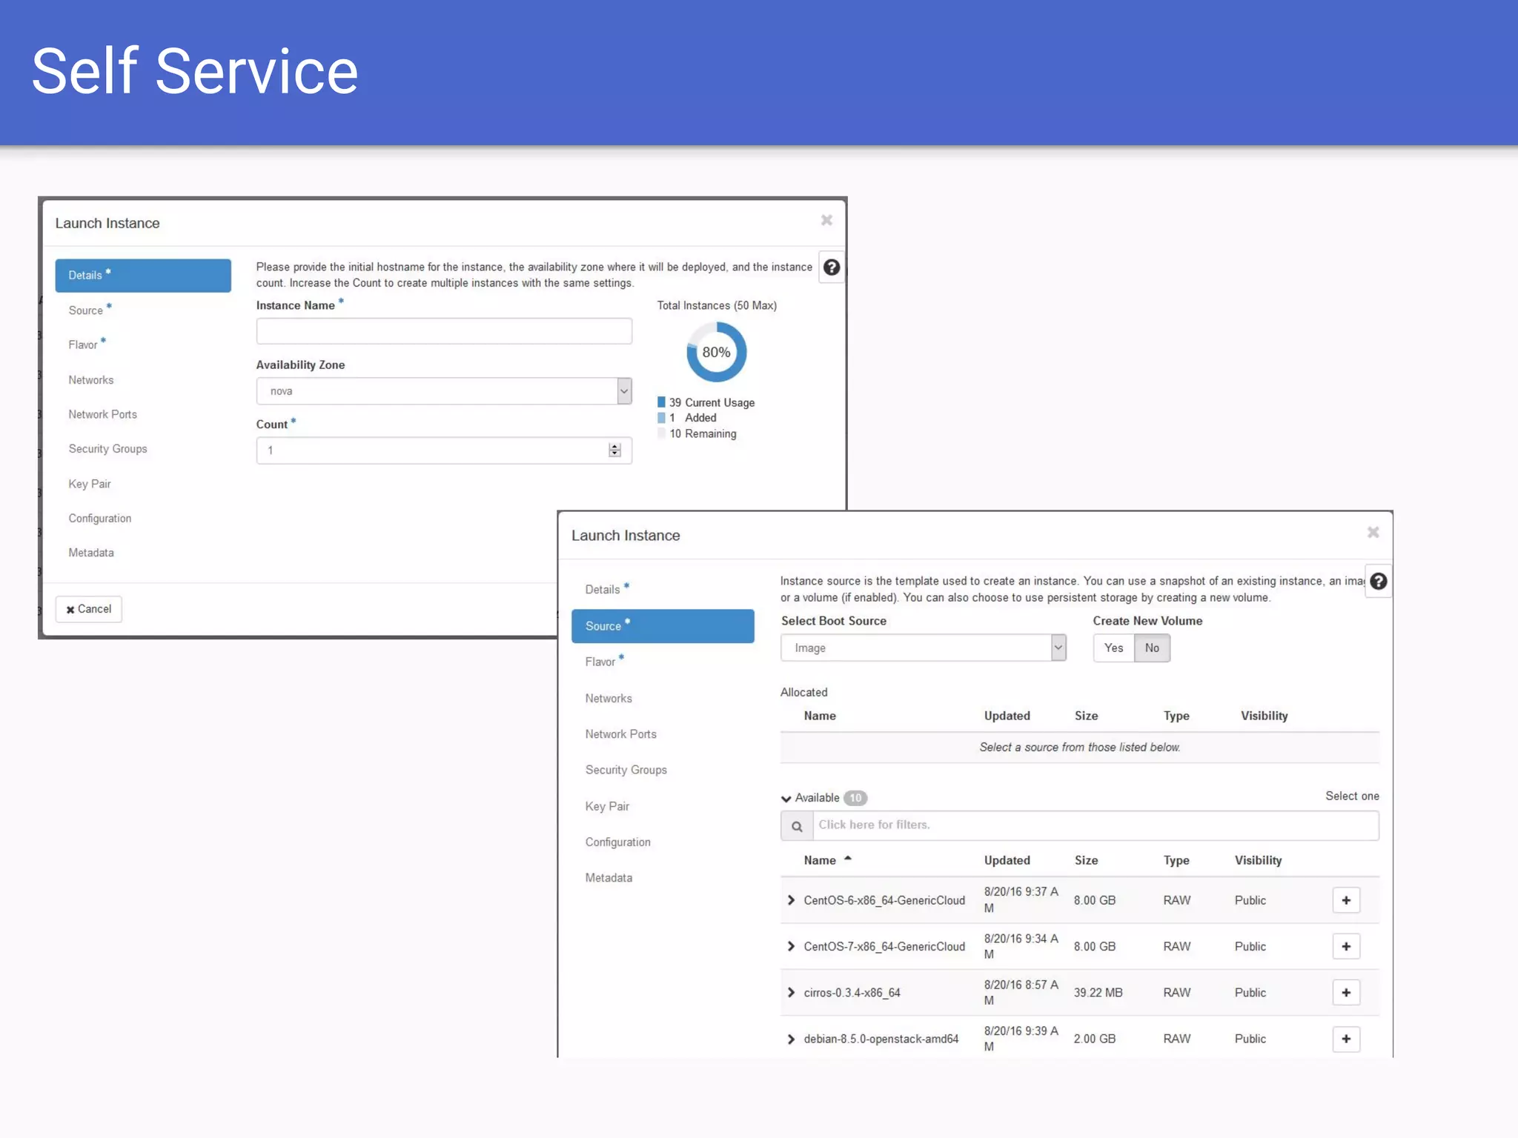Open Key Pair step in Source dialog
This screenshot has height=1138, width=1518.
[607, 806]
